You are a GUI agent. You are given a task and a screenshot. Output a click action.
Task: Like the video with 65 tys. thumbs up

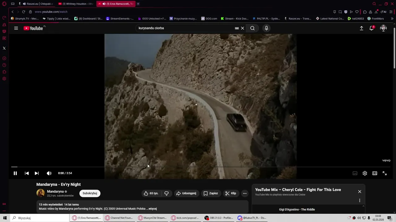tap(151, 193)
